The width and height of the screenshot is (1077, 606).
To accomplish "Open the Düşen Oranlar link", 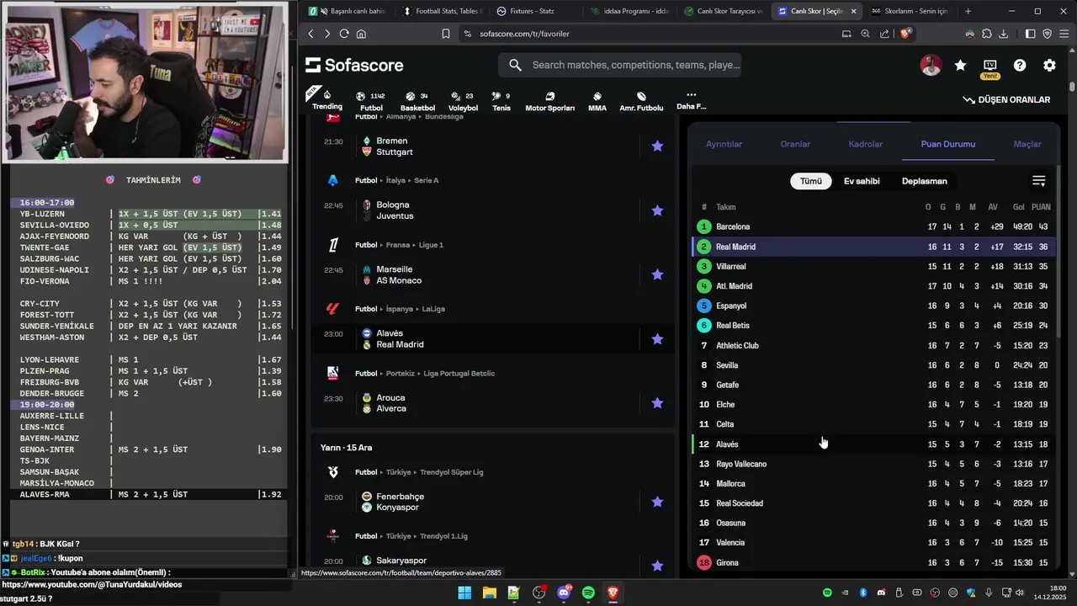I will click(1006, 99).
